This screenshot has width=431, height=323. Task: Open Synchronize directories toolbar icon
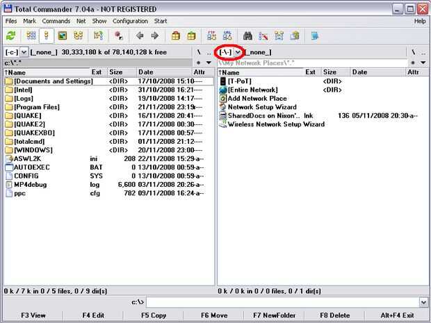279,35
